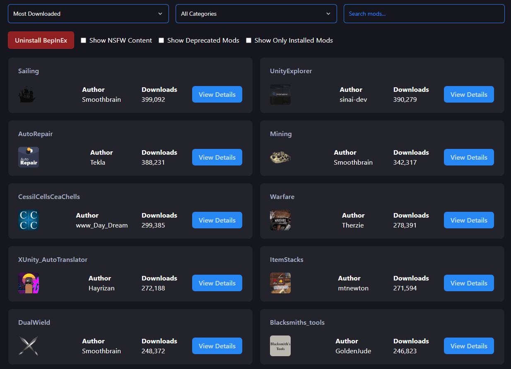The height and width of the screenshot is (369, 511).
Task: Enable Show NSFW Content checkbox
Action: click(x=83, y=41)
